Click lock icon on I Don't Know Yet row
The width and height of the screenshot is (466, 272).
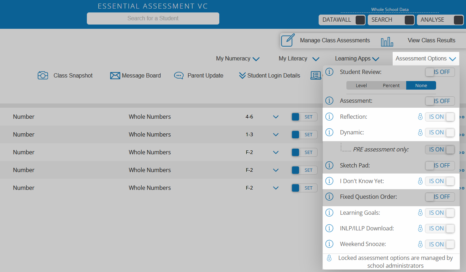pyautogui.click(x=420, y=181)
